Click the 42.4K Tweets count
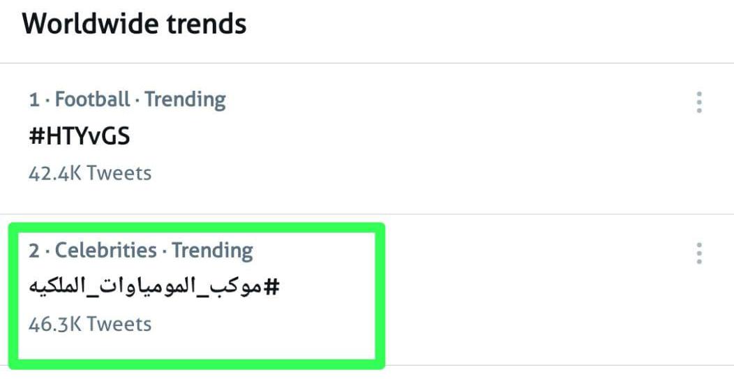This screenshot has width=734, height=379. click(89, 172)
